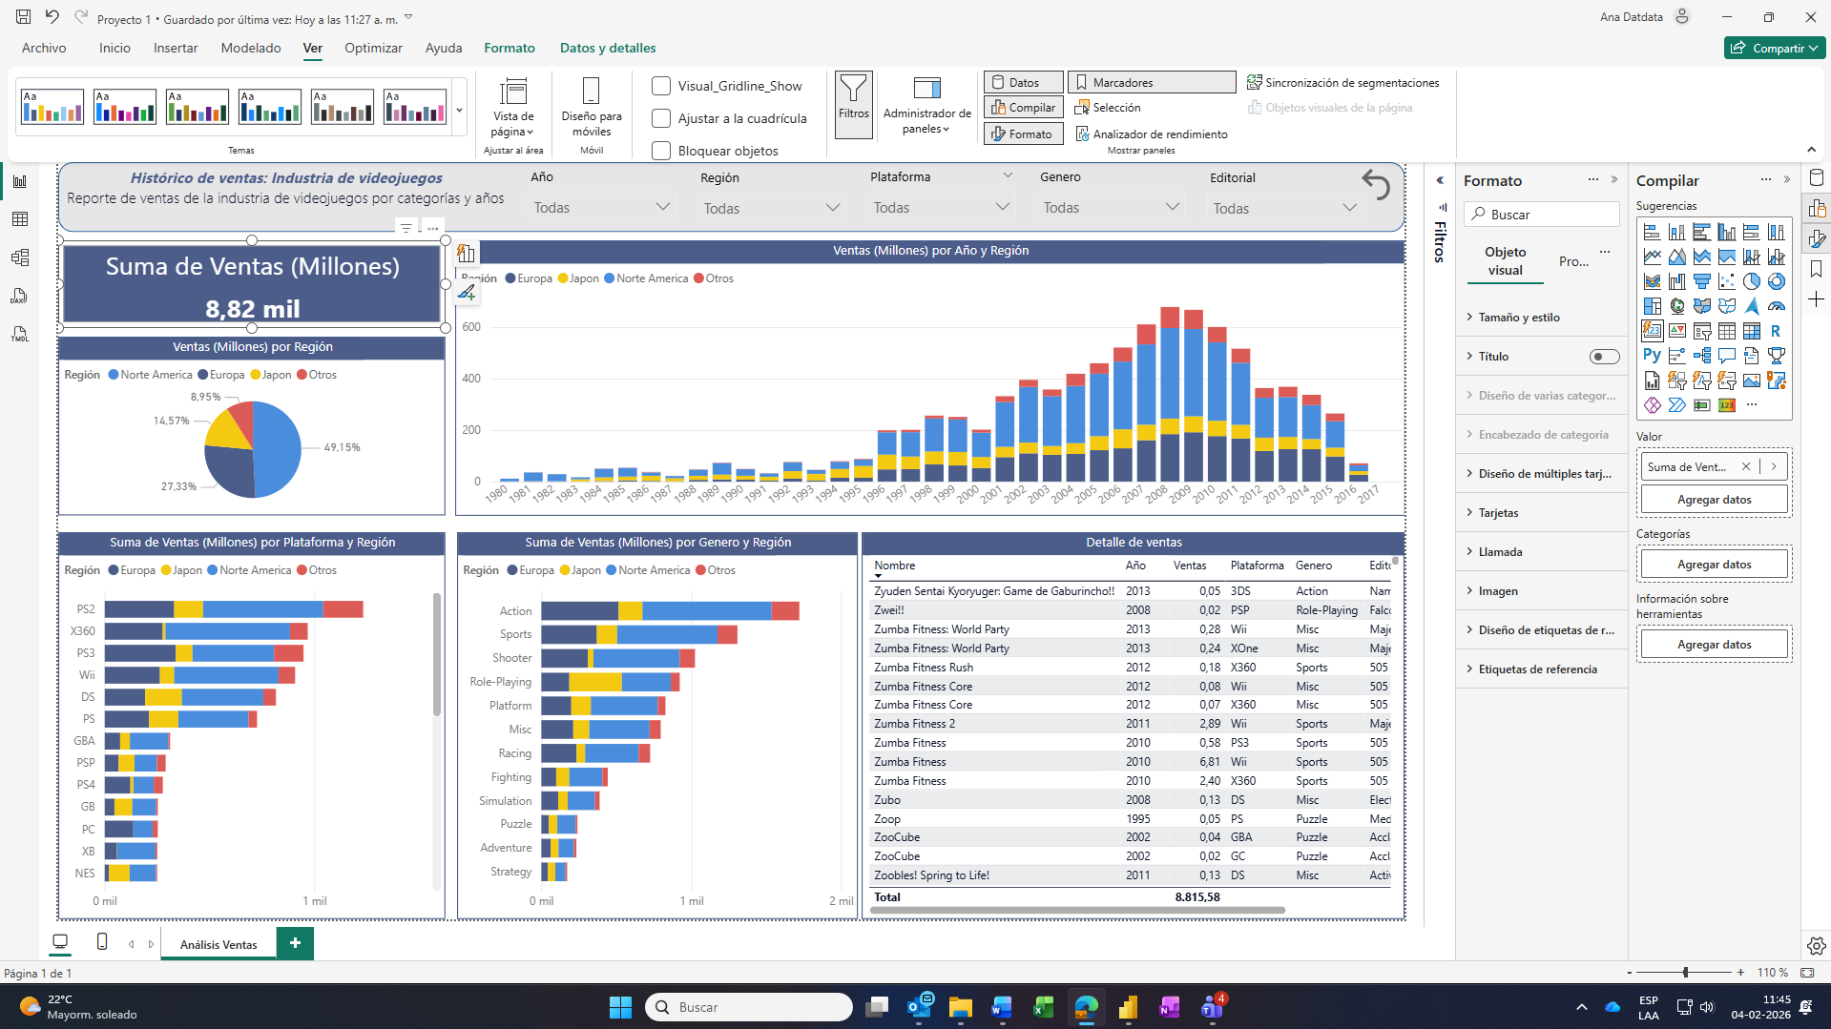
Task: Toggle the Título switch on
Action: coord(1604,357)
